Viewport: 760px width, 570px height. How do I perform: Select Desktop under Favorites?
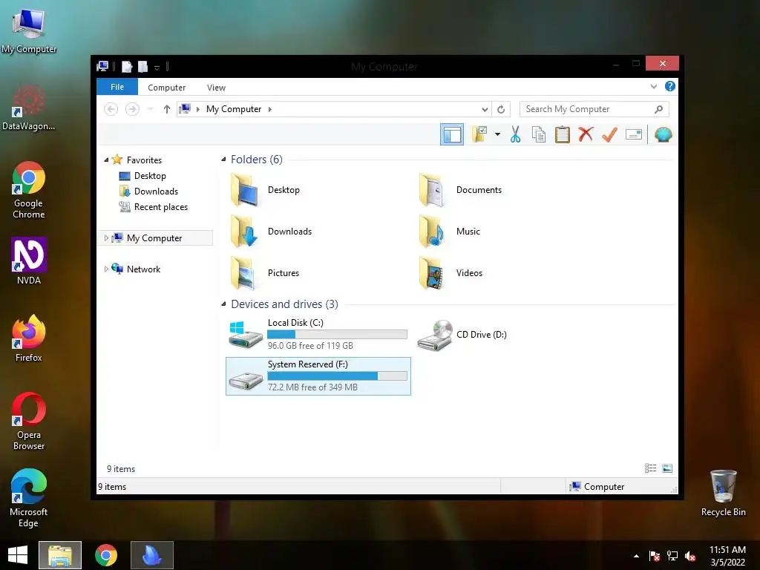tap(150, 175)
